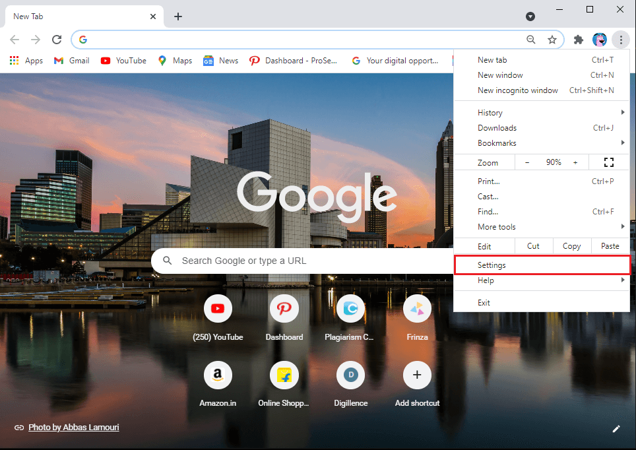Open the YouTube shortcut tile
This screenshot has height=450, width=636.
pos(218,308)
